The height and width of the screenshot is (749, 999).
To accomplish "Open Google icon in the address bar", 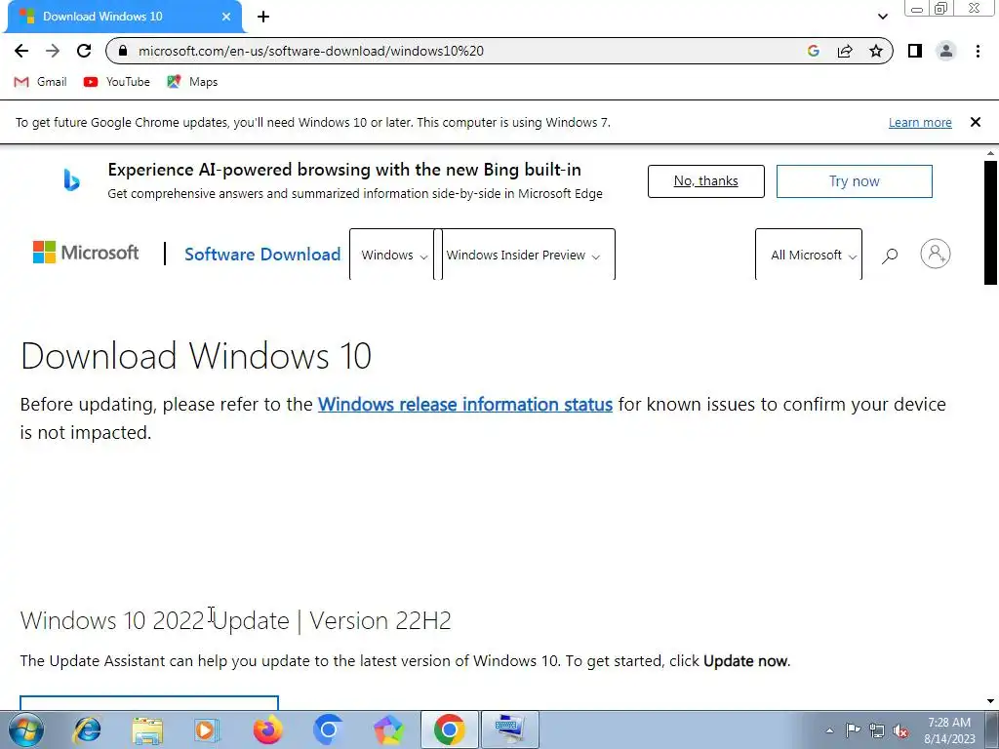I will 813,51.
